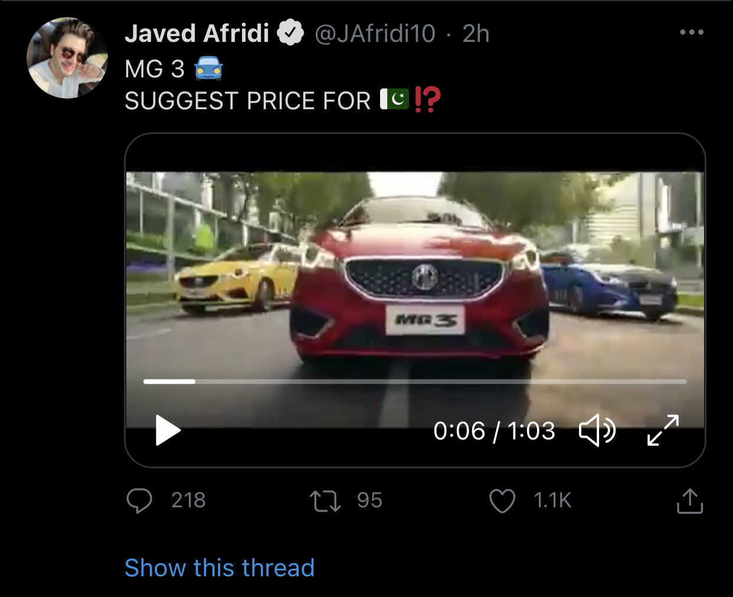733x597 pixels.
Task: Click the Javed Afridi display name
Action: [x=197, y=34]
